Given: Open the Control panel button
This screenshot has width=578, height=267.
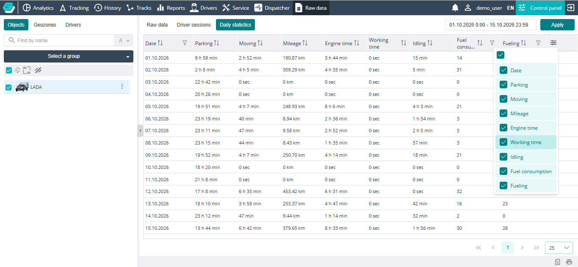Looking at the screenshot, I should [x=539, y=8].
